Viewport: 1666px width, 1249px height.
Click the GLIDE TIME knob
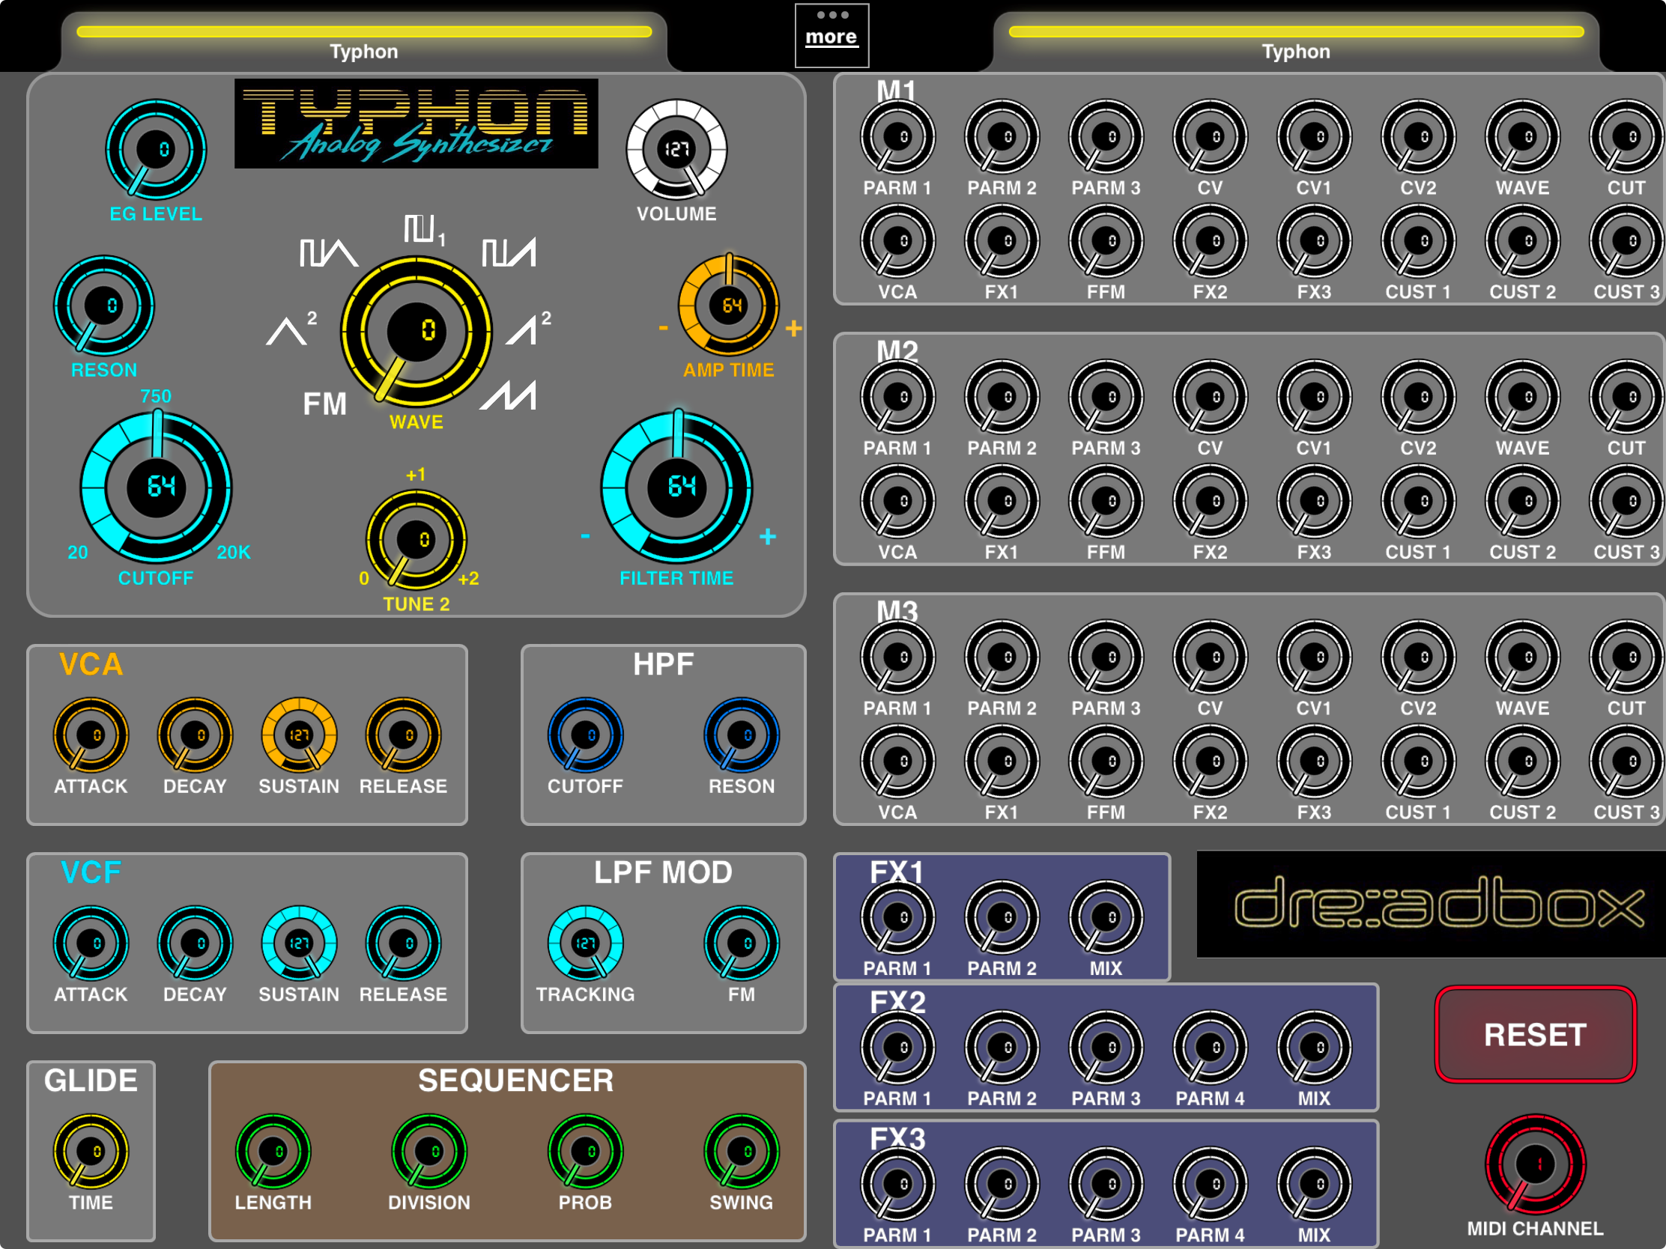pyautogui.click(x=91, y=1151)
